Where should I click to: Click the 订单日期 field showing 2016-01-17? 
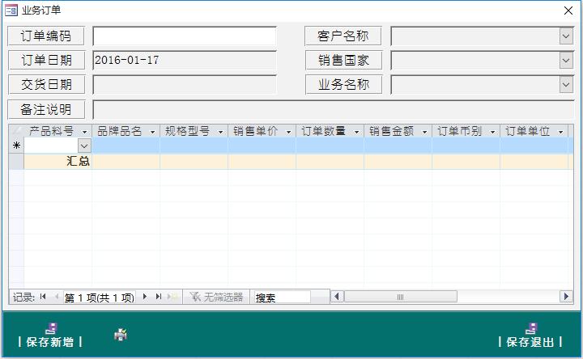pyautogui.click(x=185, y=60)
